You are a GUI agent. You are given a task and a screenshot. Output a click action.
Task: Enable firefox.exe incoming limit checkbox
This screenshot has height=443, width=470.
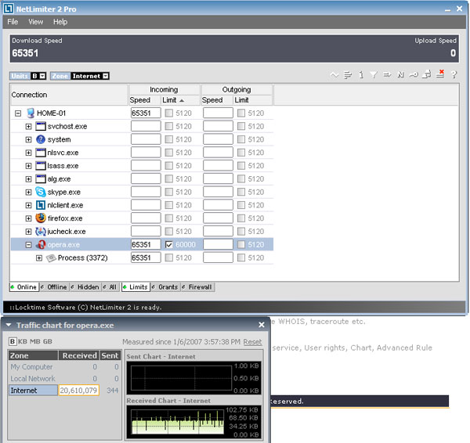169,218
